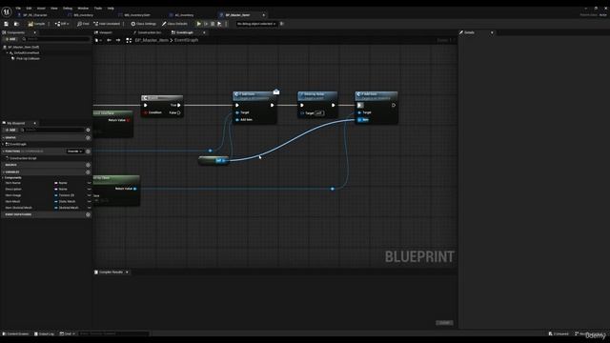Screen dimensions: 610x343
Task: Open My Blueprint settings gear
Action: [88, 130]
